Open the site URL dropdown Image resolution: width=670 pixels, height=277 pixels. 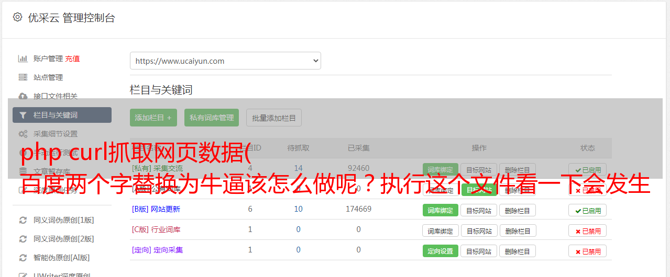tap(225, 61)
